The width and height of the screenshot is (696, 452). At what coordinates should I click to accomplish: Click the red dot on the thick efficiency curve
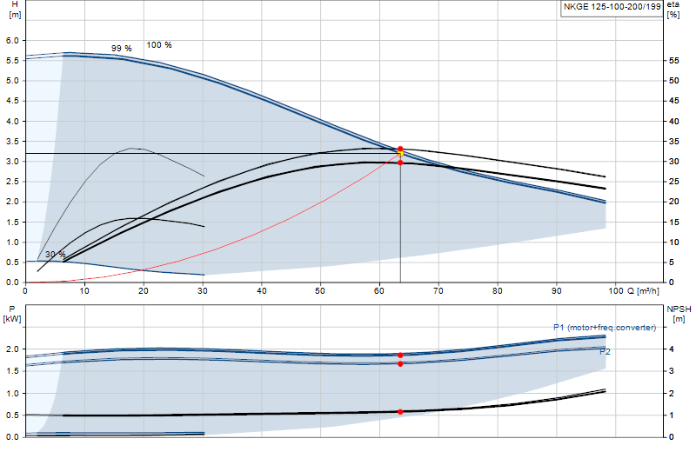pyautogui.click(x=400, y=163)
